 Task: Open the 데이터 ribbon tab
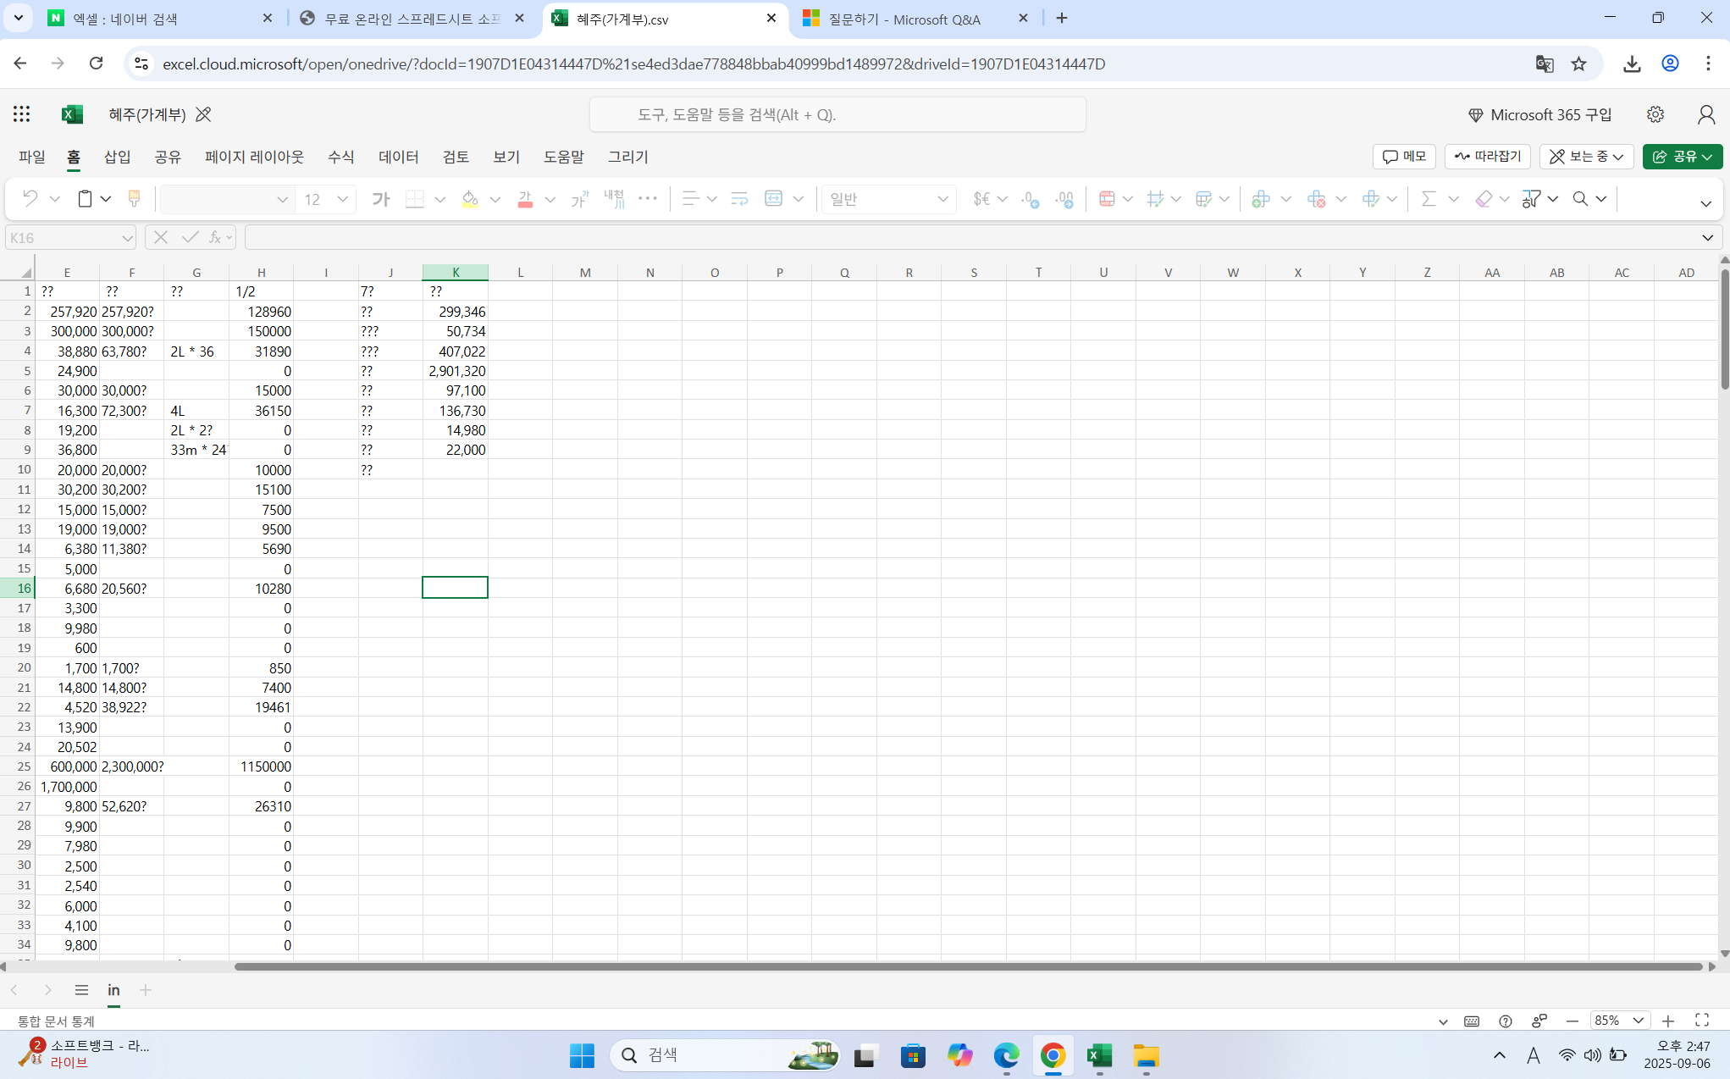pos(399,157)
